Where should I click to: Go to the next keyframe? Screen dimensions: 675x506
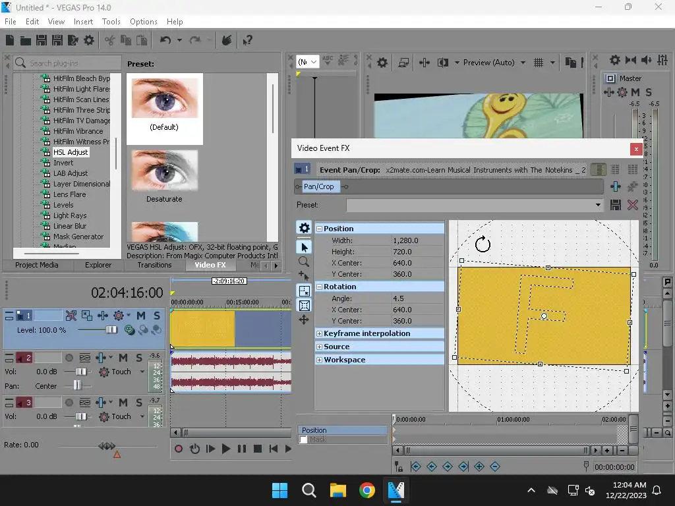(x=448, y=466)
